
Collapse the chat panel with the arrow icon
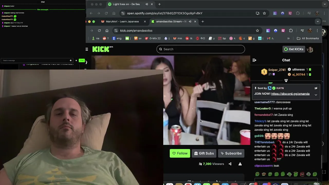tap(254, 60)
